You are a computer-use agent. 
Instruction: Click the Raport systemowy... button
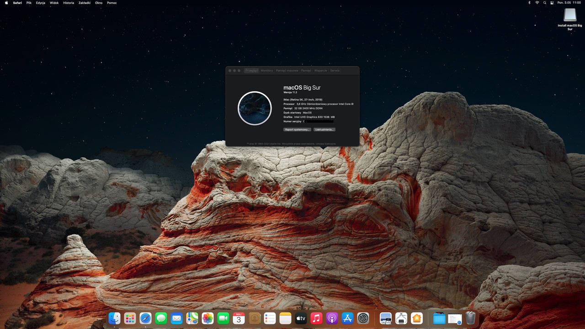coord(297,130)
